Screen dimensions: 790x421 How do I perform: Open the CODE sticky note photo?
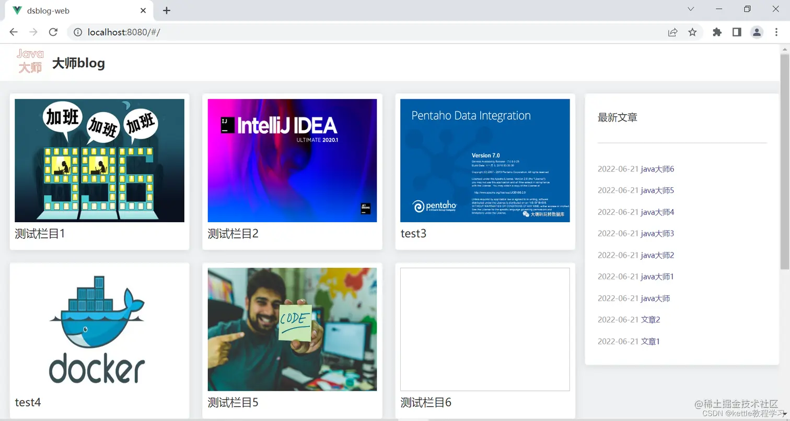292,329
